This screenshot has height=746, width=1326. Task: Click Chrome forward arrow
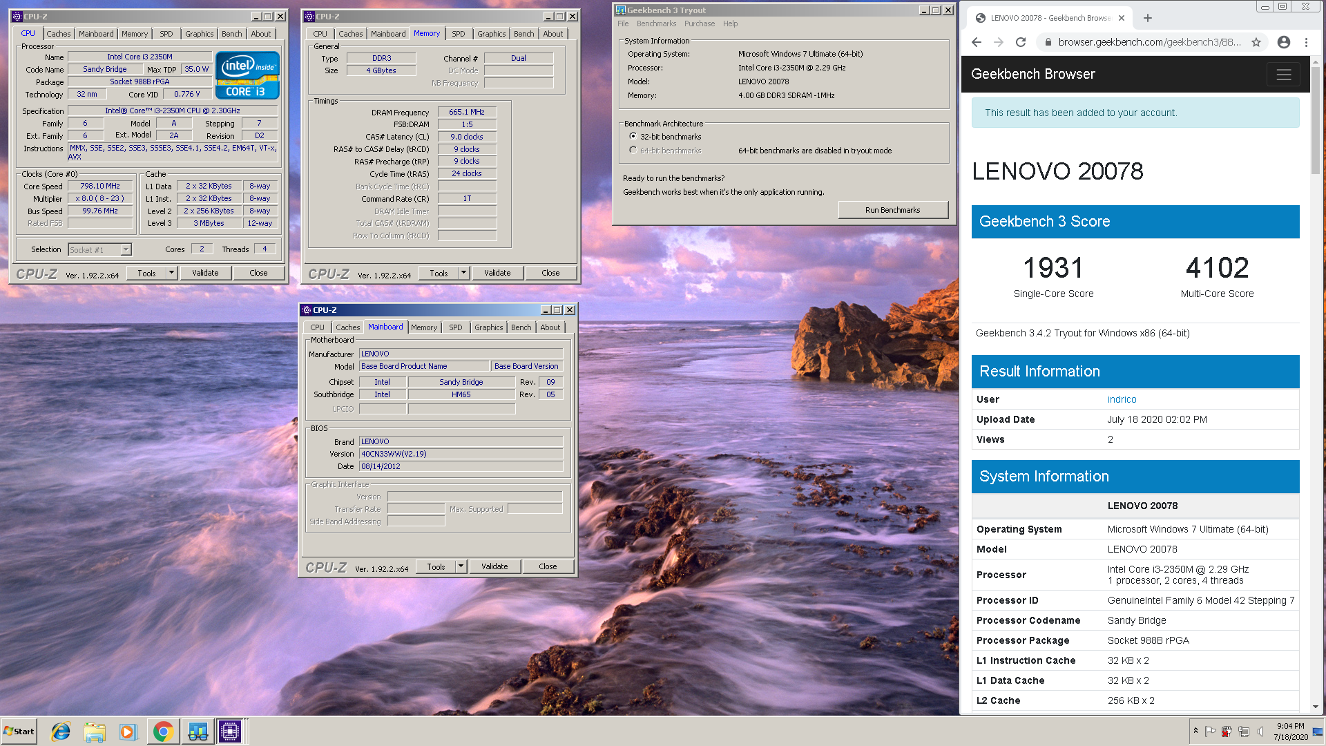999,42
